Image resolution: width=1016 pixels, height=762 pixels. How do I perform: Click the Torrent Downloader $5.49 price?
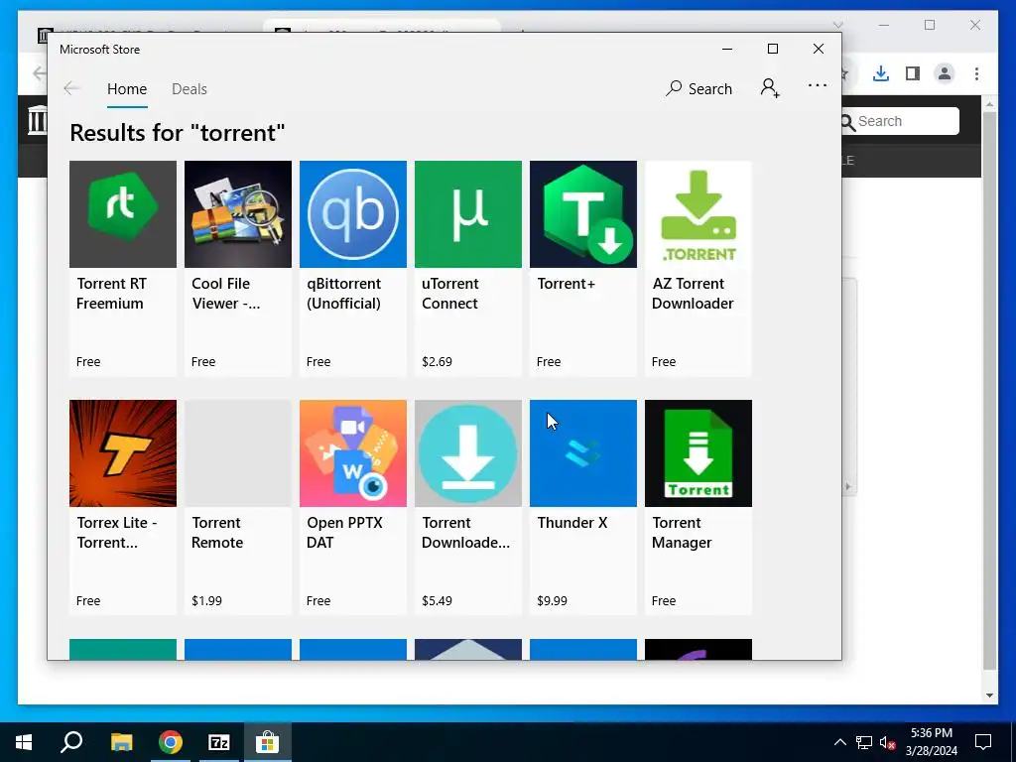[x=437, y=600]
